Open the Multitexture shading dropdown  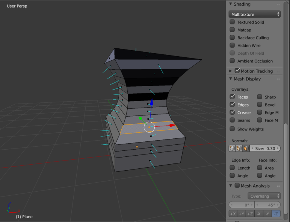(254, 14)
